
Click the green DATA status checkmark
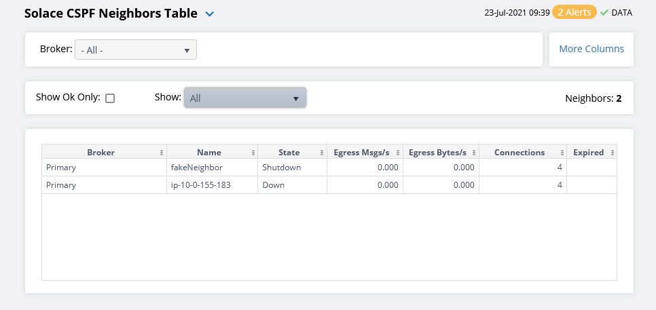coord(604,12)
